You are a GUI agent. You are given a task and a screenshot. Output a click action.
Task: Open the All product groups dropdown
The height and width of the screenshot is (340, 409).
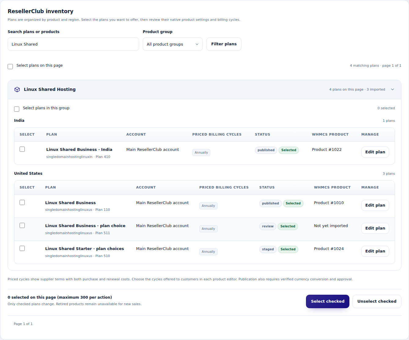tap(173, 44)
